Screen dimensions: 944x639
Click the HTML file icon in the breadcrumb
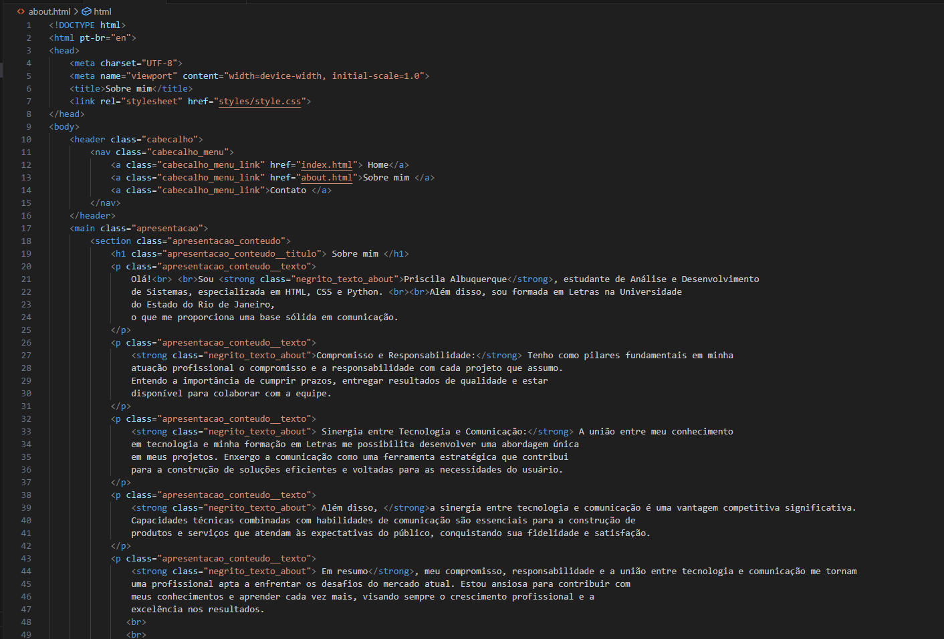[21, 11]
